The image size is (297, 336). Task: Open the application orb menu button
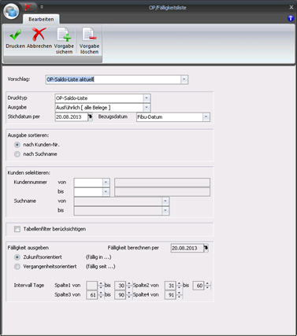tap(11, 12)
